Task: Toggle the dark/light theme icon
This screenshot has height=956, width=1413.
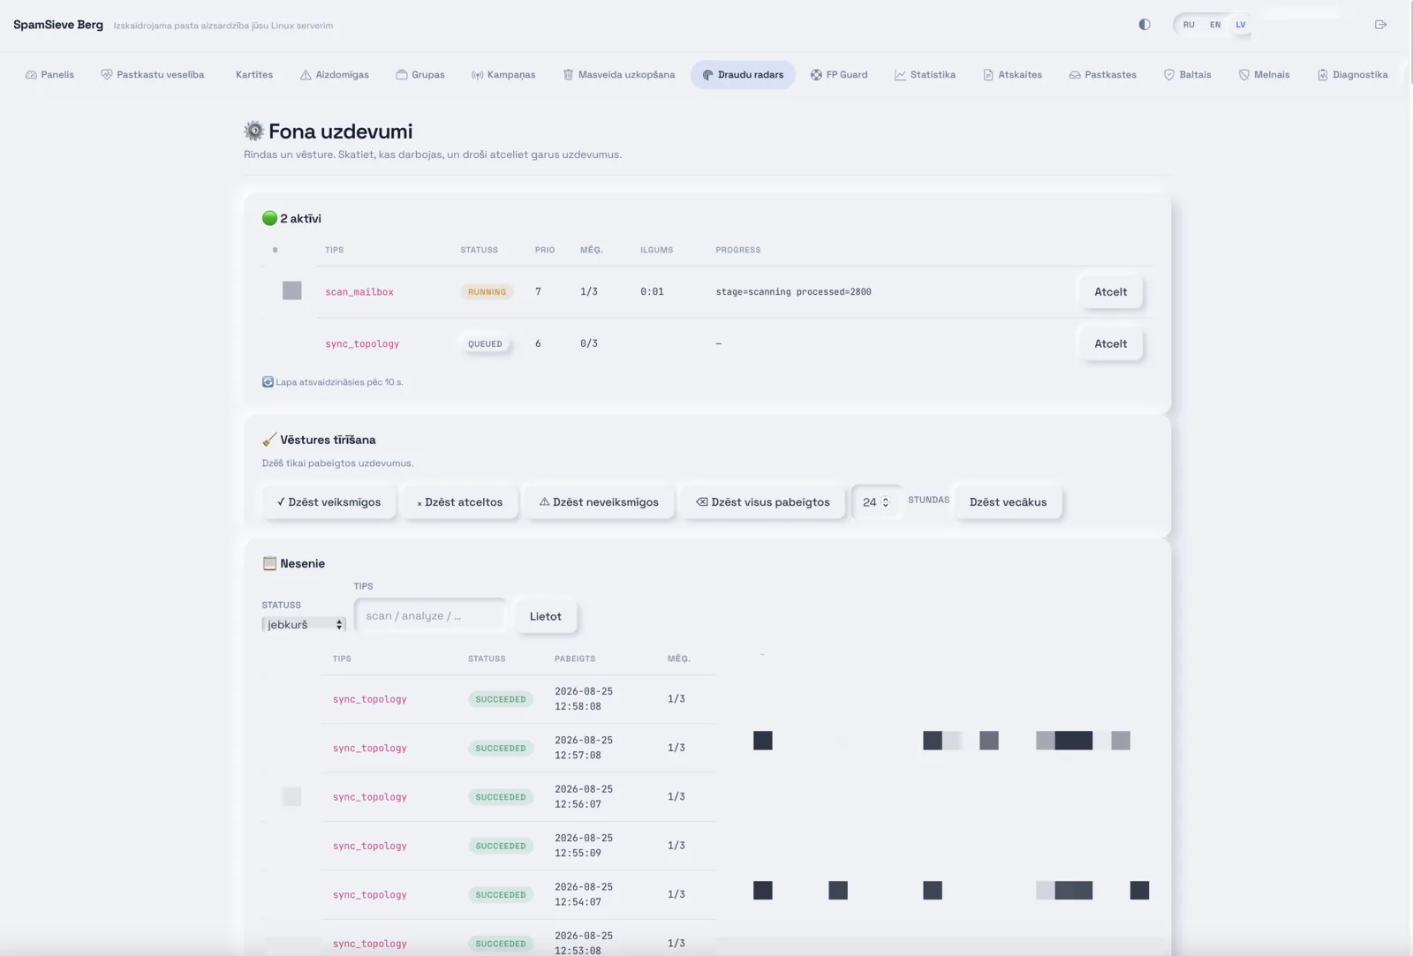Action: pyautogui.click(x=1145, y=25)
